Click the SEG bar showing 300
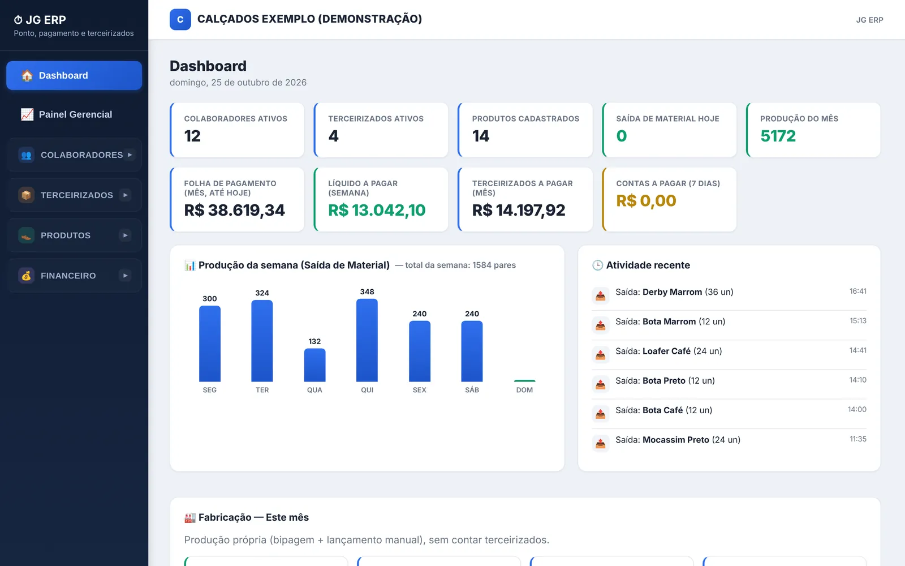Image resolution: width=905 pixels, height=566 pixels. point(210,344)
